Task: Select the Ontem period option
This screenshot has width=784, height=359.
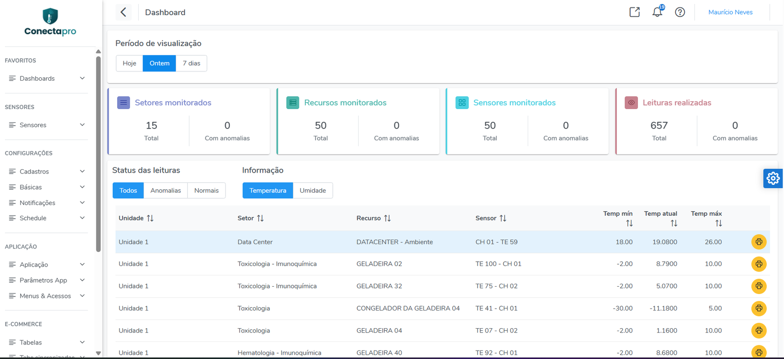Action: (x=159, y=63)
